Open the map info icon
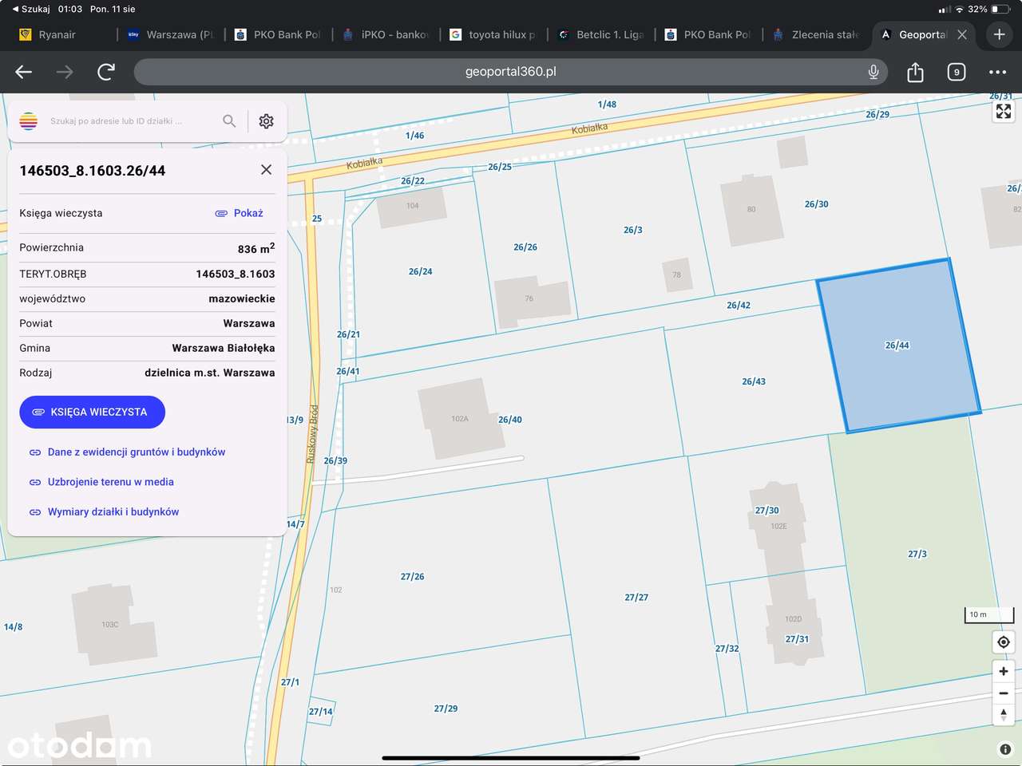 (x=1005, y=749)
